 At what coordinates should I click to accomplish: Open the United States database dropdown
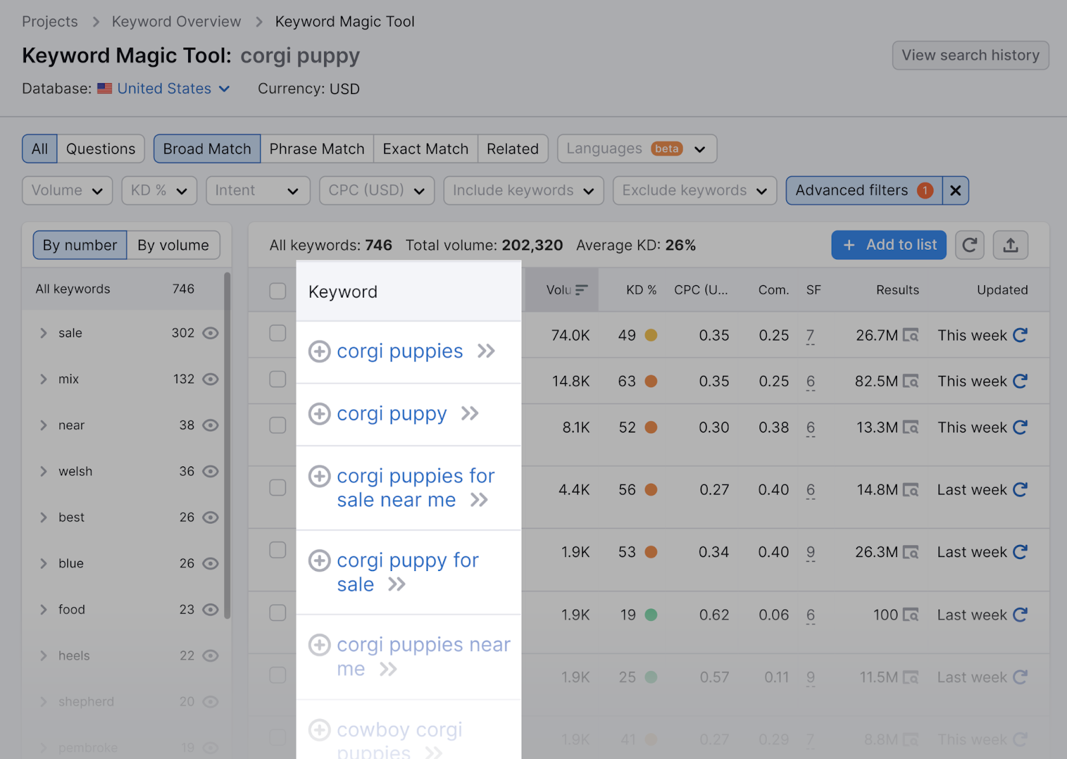pyautogui.click(x=164, y=88)
